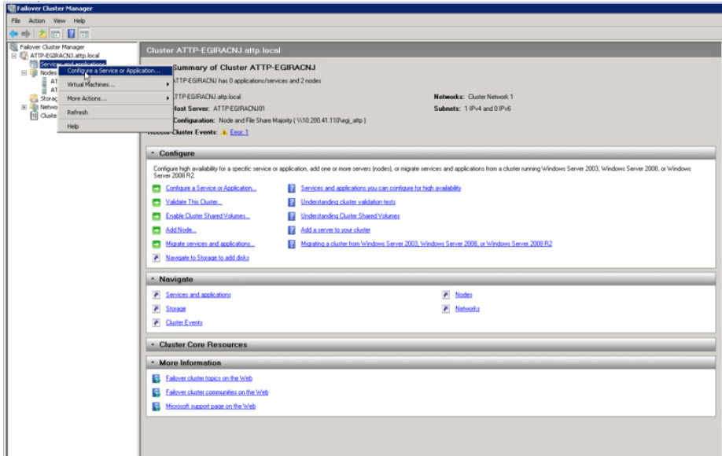Click the Forward arrow toolbar icon

[26, 34]
